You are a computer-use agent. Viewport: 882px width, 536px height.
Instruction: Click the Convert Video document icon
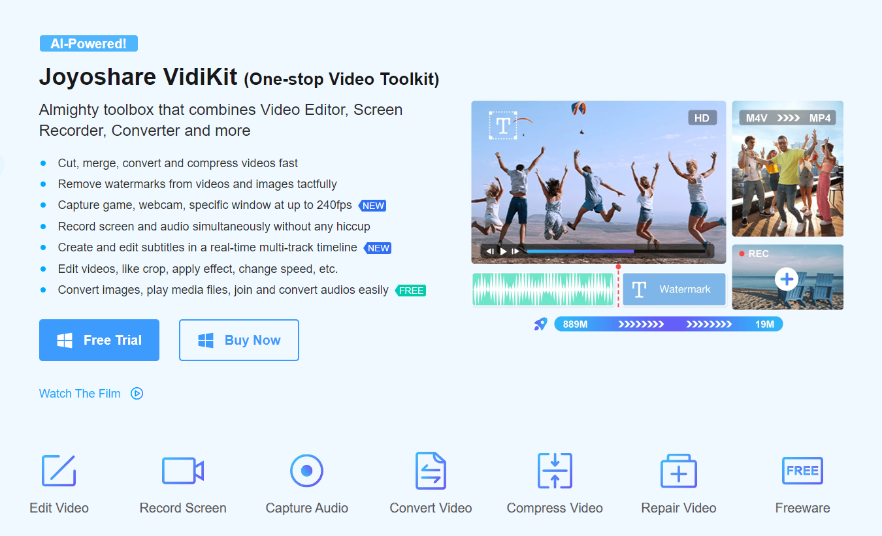[x=431, y=470]
